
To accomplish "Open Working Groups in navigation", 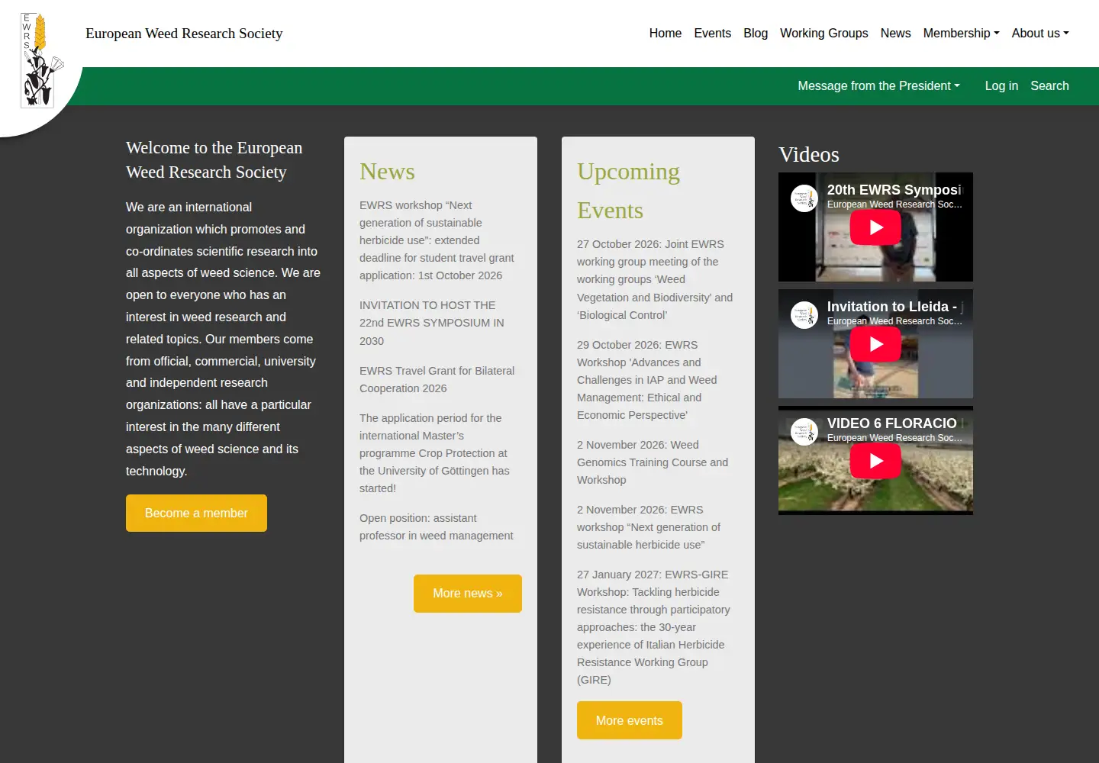I will tap(824, 34).
